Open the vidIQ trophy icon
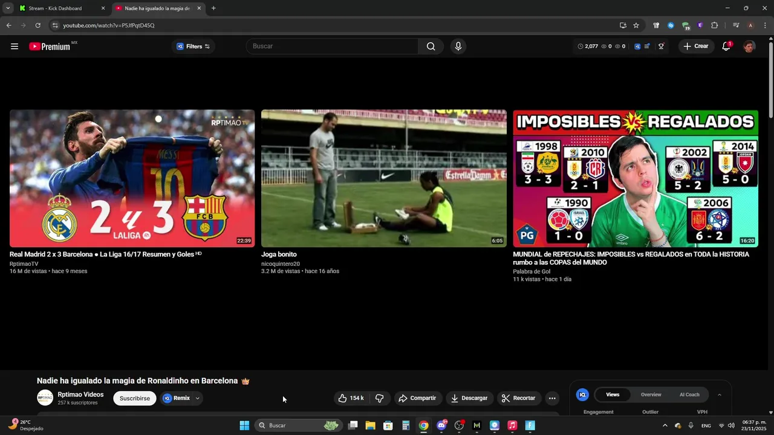Viewport: 774px width, 435px height. click(661, 47)
